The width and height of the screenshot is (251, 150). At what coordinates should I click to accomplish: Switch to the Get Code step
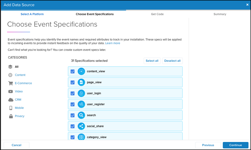click(x=157, y=14)
